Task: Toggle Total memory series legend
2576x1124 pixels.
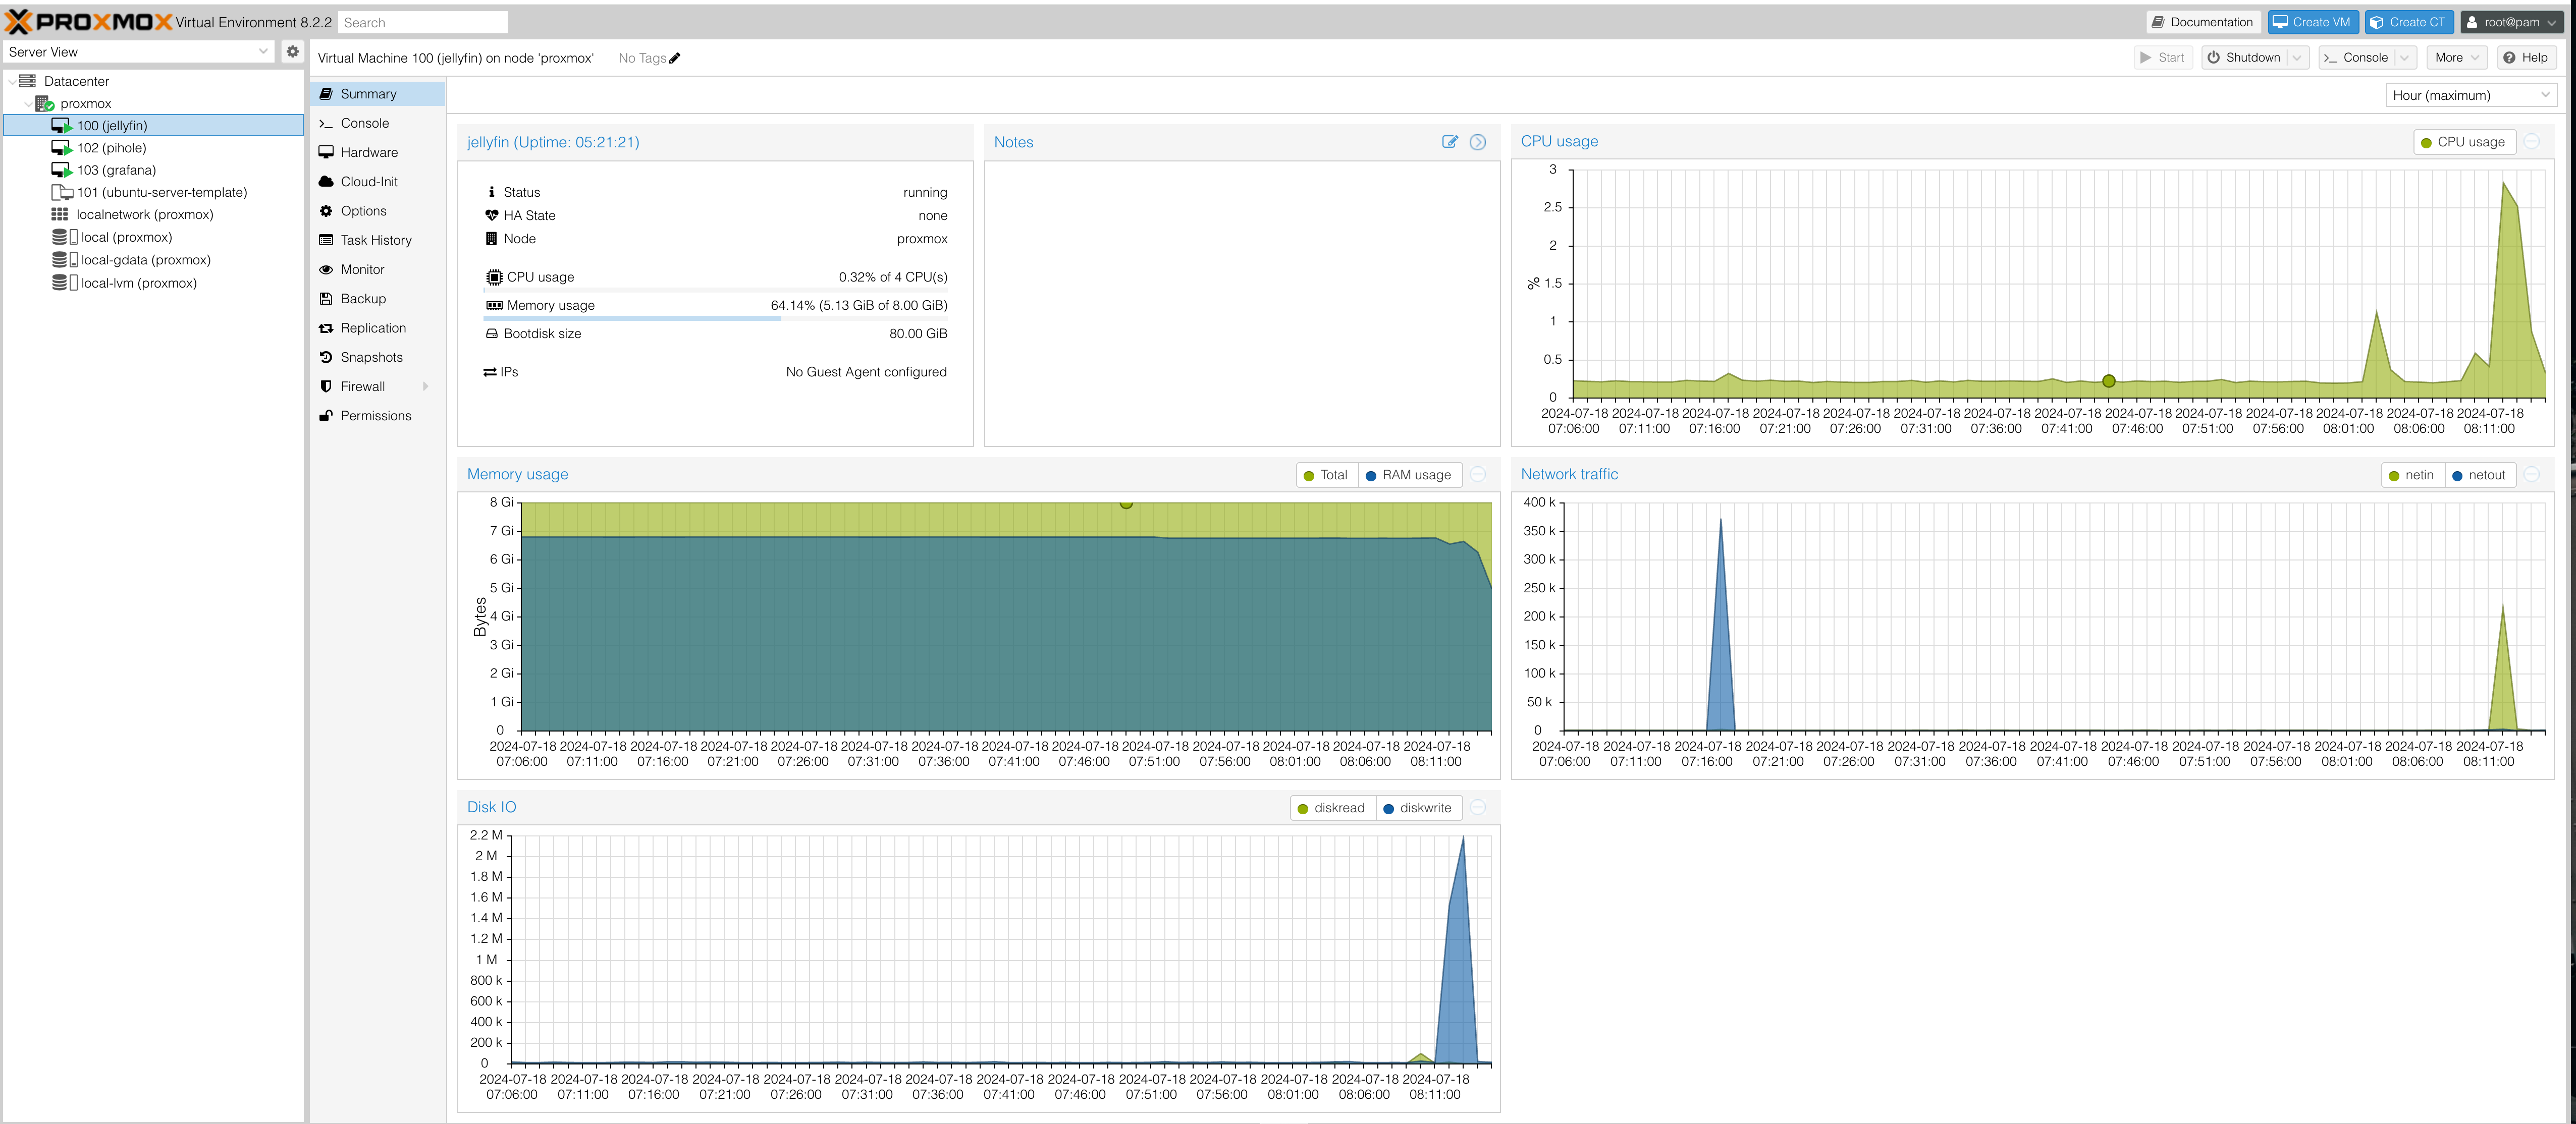Action: point(1326,475)
